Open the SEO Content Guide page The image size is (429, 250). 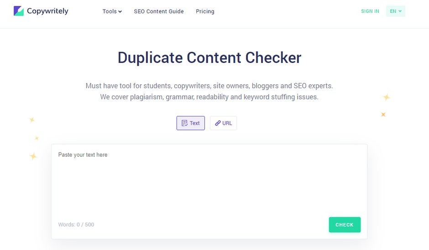coord(159,11)
